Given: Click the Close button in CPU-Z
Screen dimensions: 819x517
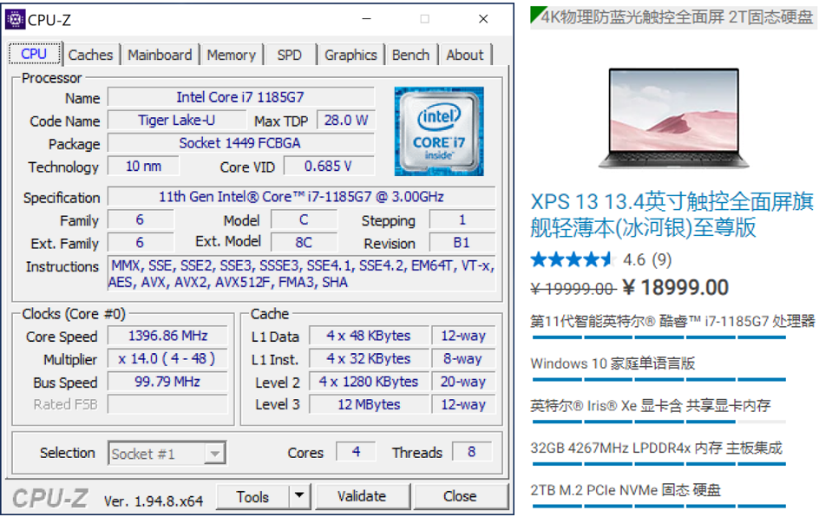Looking at the screenshot, I should pyautogui.click(x=460, y=496).
